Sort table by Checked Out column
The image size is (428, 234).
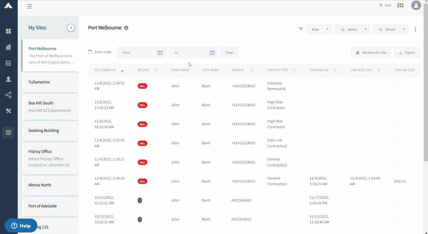click(379, 70)
